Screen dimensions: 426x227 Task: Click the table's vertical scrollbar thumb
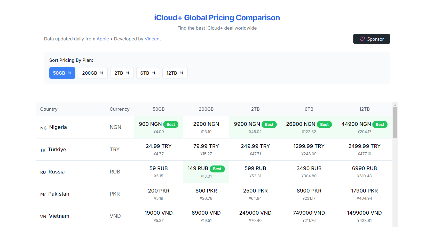pos(395,123)
